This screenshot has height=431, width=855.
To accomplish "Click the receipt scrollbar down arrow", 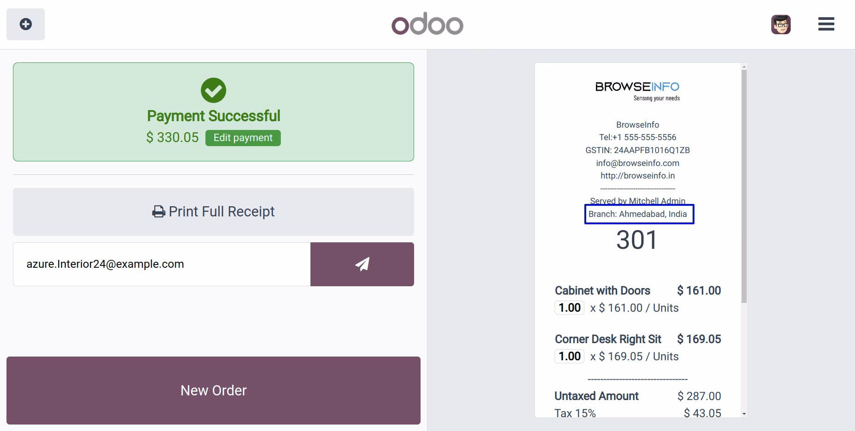I will (x=744, y=414).
